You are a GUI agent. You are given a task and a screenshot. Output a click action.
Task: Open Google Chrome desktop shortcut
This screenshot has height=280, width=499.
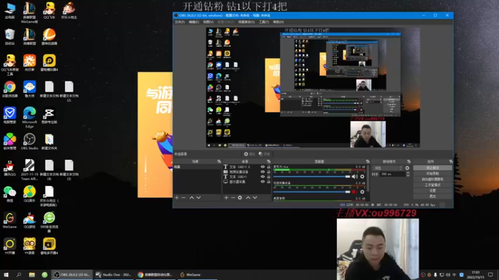point(9,89)
